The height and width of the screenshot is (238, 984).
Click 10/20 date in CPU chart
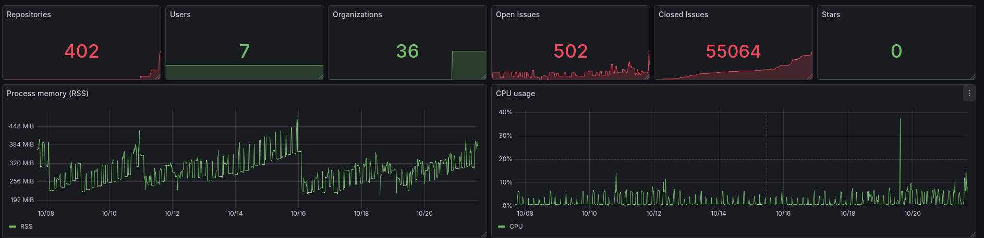913,214
